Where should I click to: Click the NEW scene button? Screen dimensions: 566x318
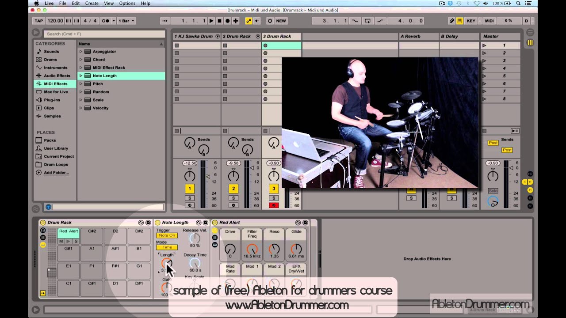click(x=281, y=21)
